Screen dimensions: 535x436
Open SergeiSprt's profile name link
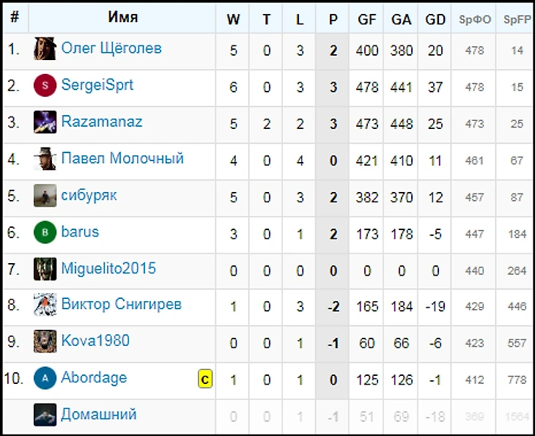(x=97, y=86)
